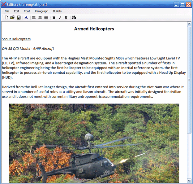Toggle bold formatting
Viewport: 193px width, 184px height.
tap(54, 18)
